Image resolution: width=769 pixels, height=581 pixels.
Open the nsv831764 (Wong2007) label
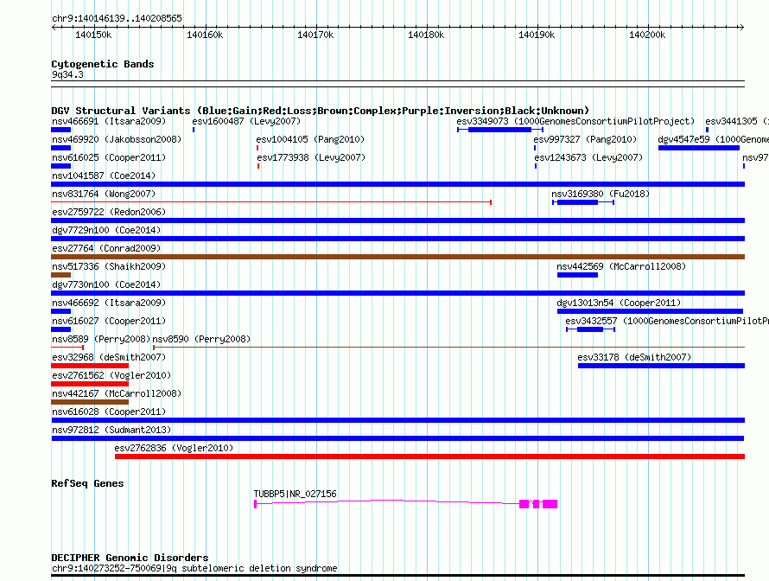104,194
